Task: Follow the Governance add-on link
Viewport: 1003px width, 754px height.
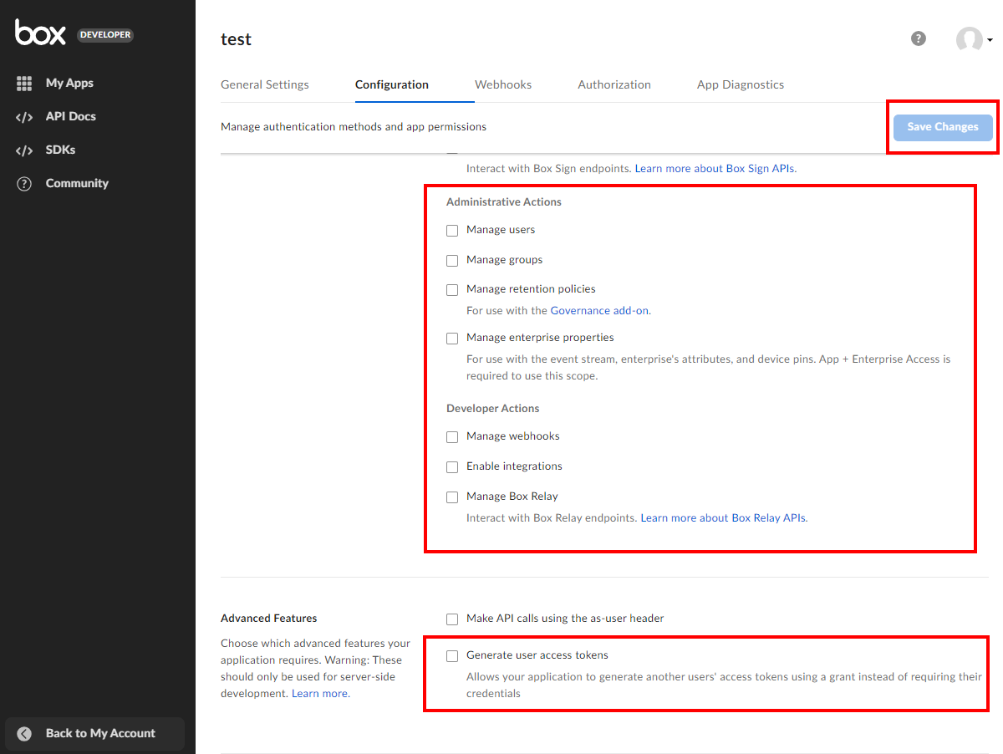Action: [x=599, y=310]
